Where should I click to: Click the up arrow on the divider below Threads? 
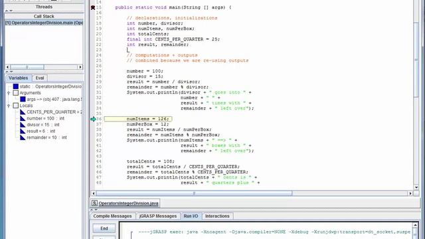pos(7,11)
